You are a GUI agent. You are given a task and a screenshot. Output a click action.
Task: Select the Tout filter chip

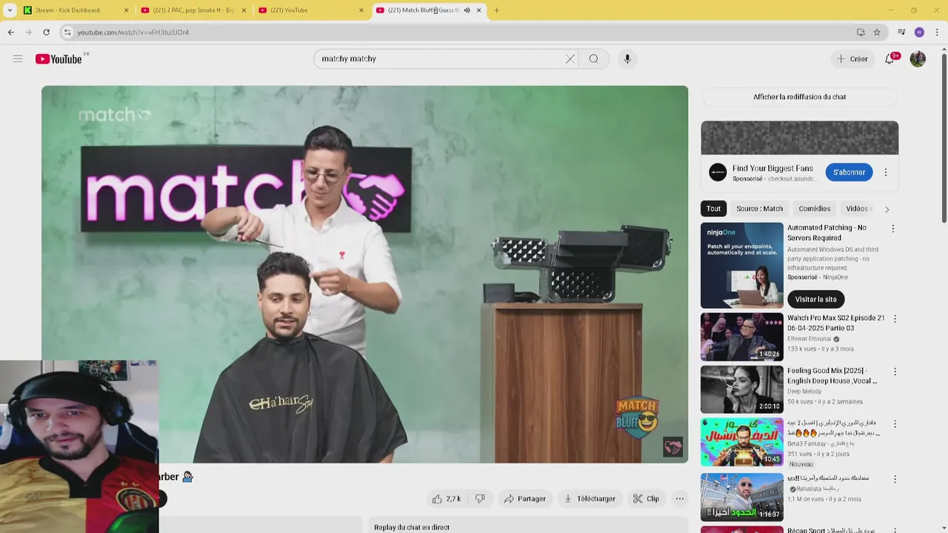[713, 209]
